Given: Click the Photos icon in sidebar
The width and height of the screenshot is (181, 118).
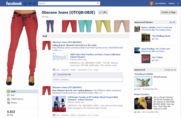Looking at the screenshot, I should [x=8, y=103].
